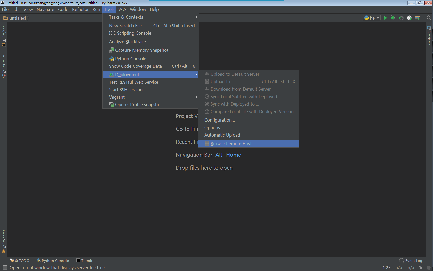
Task: Open the Edit menu
Action: tap(16, 9)
